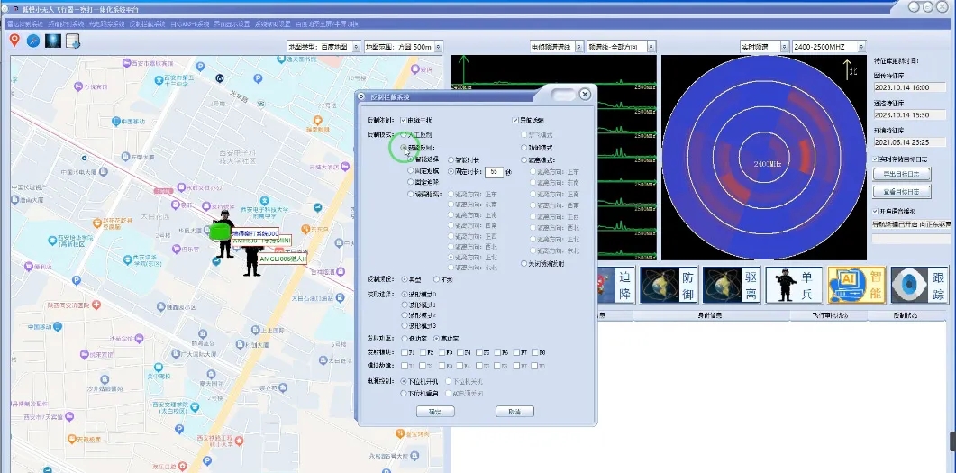Click the 迫降 forced-landing button
The height and width of the screenshot is (473, 956).
point(616,286)
